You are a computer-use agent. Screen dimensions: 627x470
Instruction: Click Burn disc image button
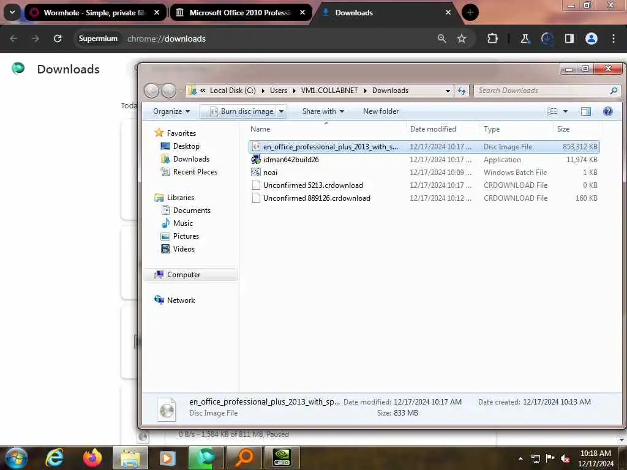point(242,111)
